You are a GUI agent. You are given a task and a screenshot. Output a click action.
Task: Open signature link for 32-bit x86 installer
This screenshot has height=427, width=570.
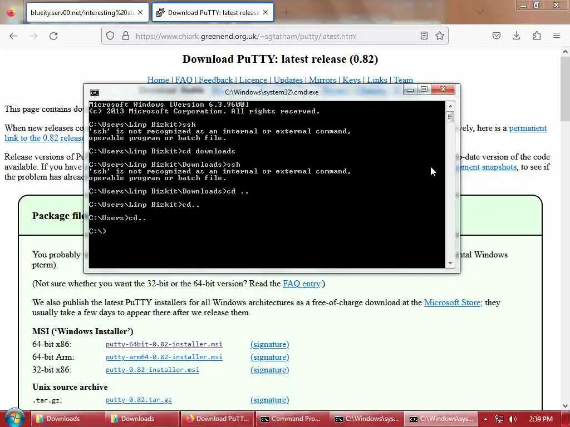point(270,370)
